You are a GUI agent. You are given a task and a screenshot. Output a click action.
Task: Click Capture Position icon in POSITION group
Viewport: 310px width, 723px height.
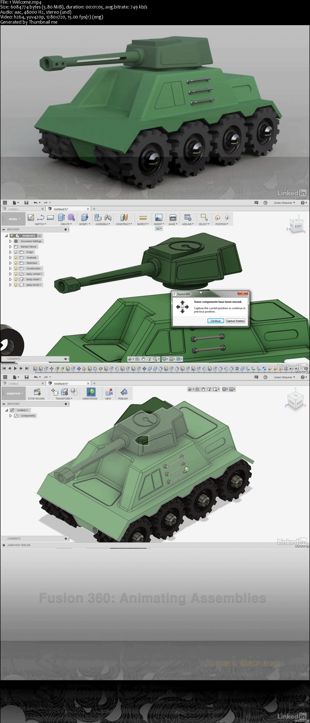coord(217,217)
